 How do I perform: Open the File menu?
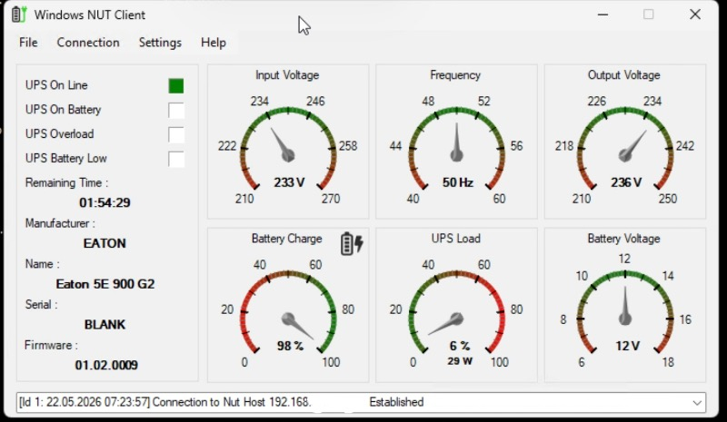(x=28, y=43)
